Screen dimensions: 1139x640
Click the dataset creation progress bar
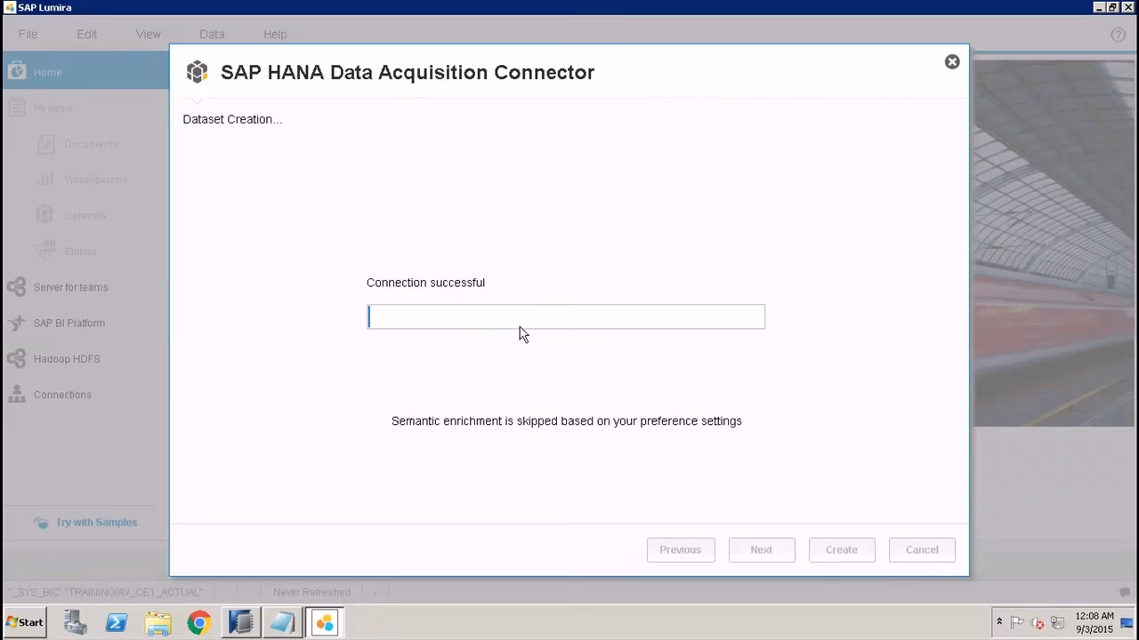pyautogui.click(x=566, y=316)
